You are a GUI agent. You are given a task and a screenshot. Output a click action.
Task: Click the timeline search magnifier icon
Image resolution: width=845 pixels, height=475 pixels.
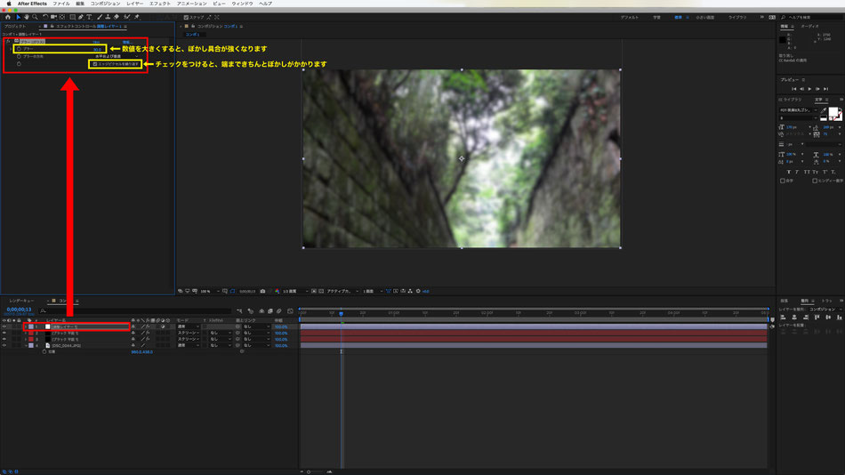[x=43, y=311]
